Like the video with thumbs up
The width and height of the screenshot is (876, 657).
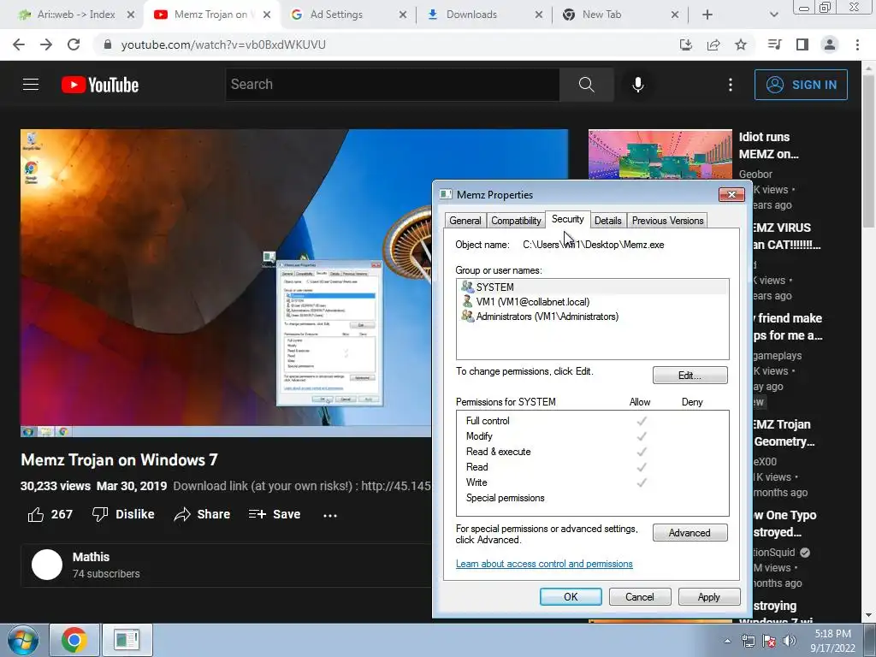pyautogui.click(x=50, y=514)
